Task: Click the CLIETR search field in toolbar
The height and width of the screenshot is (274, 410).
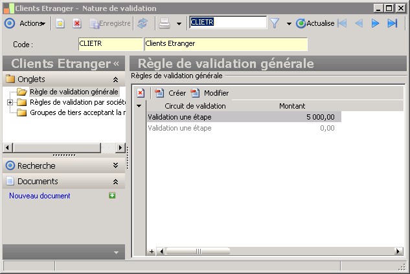Action: [x=227, y=22]
